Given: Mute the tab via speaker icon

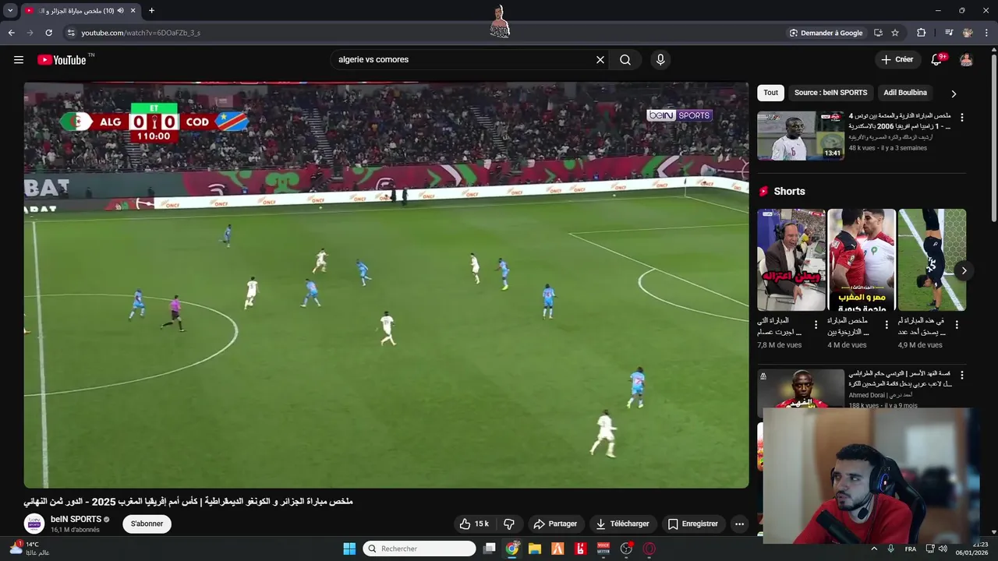Looking at the screenshot, I should (x=120, y=11).
